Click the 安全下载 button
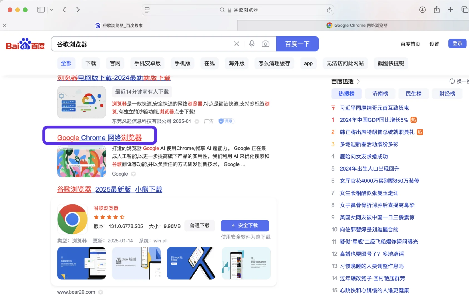The image size is (469, 300). click(x=245, y=226)
